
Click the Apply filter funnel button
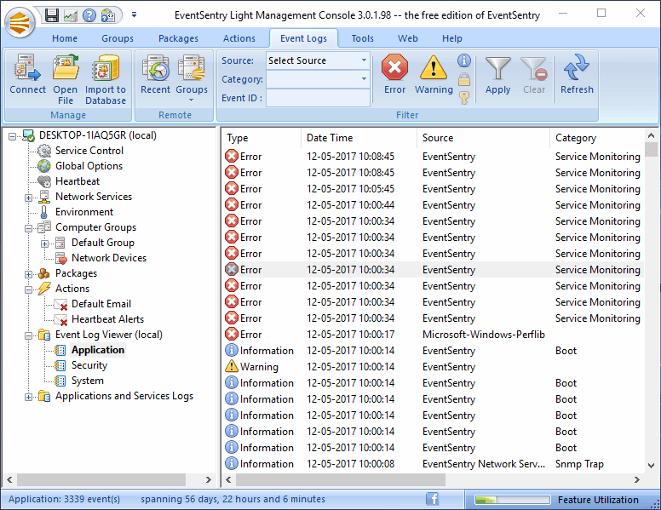[497, 74]
